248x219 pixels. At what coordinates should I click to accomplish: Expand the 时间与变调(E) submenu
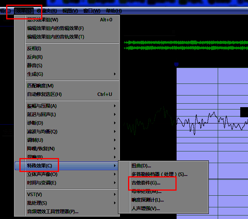point(42,183)
